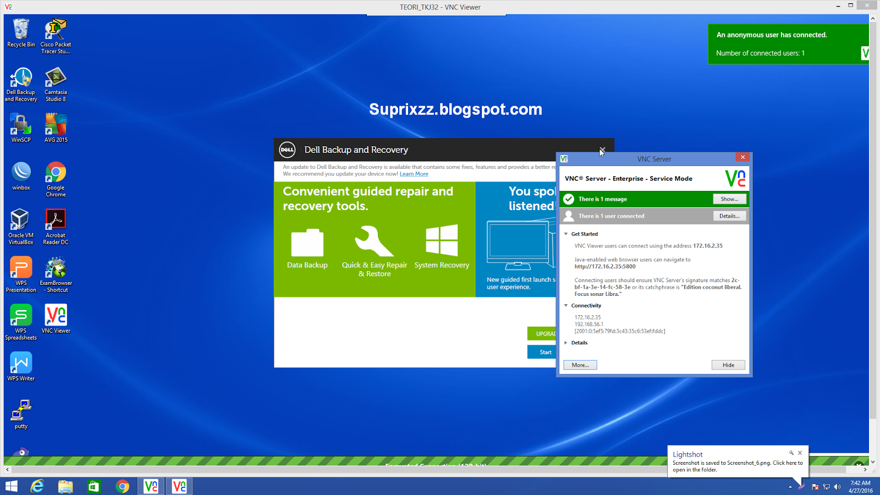880x495 pixels.
Task: Click the IPv6 address starting with 2001:0
Action: [620, 331]
